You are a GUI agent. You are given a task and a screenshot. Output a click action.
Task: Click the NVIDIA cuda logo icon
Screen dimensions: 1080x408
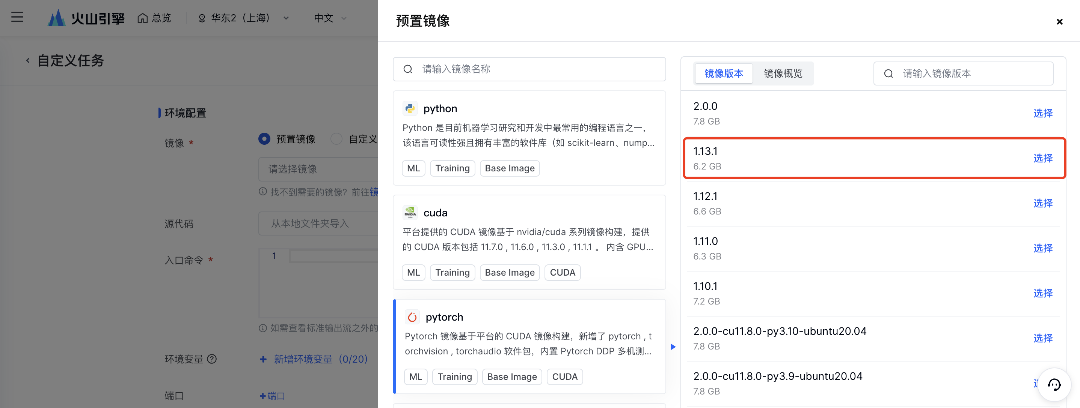tap(410, 213)
